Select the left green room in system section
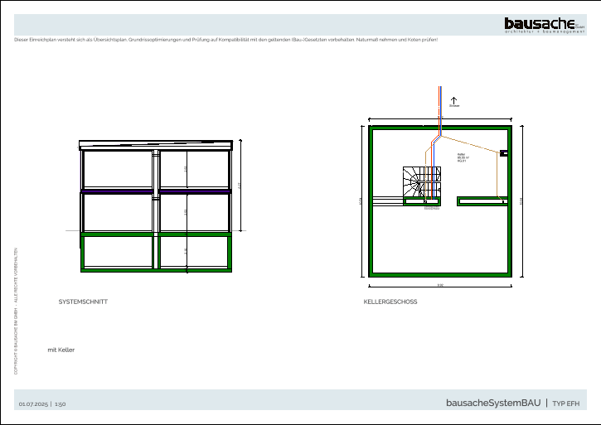The width and height of the screenshot is (601, 425). 117,252
